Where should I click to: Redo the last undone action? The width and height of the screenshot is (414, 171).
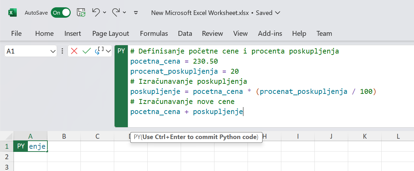click(x=116, y=12)
